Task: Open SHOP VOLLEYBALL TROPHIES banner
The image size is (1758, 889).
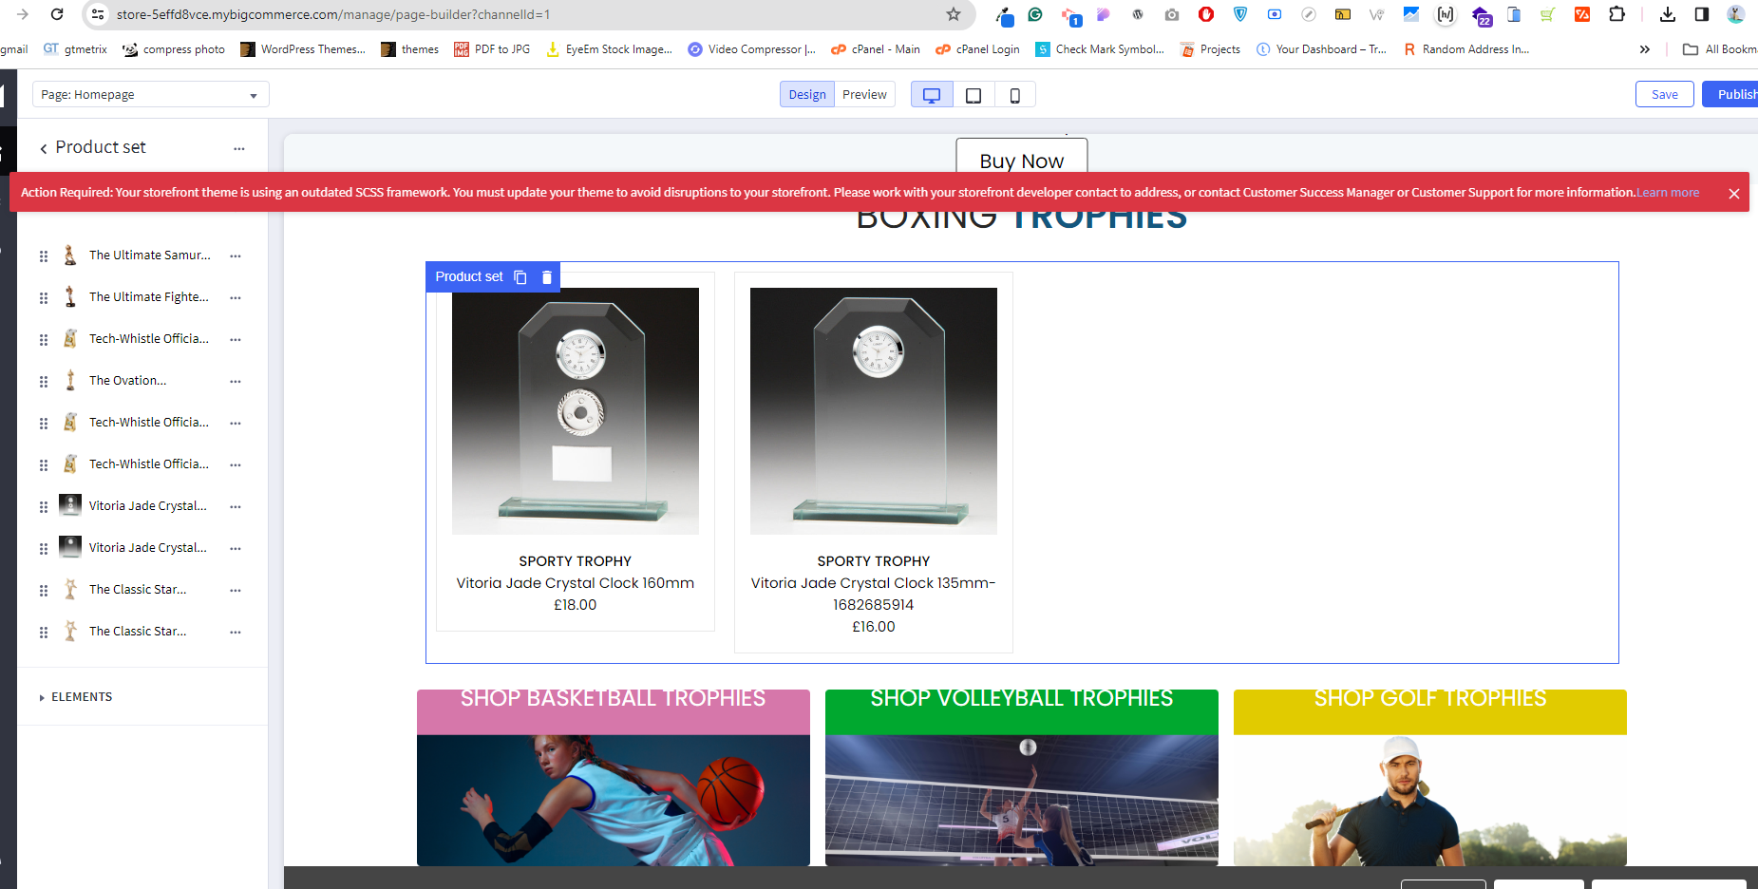Action: [1022, 777]
